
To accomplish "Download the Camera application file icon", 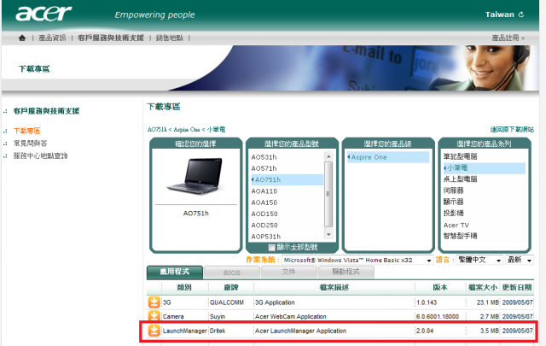I will 154,315.
